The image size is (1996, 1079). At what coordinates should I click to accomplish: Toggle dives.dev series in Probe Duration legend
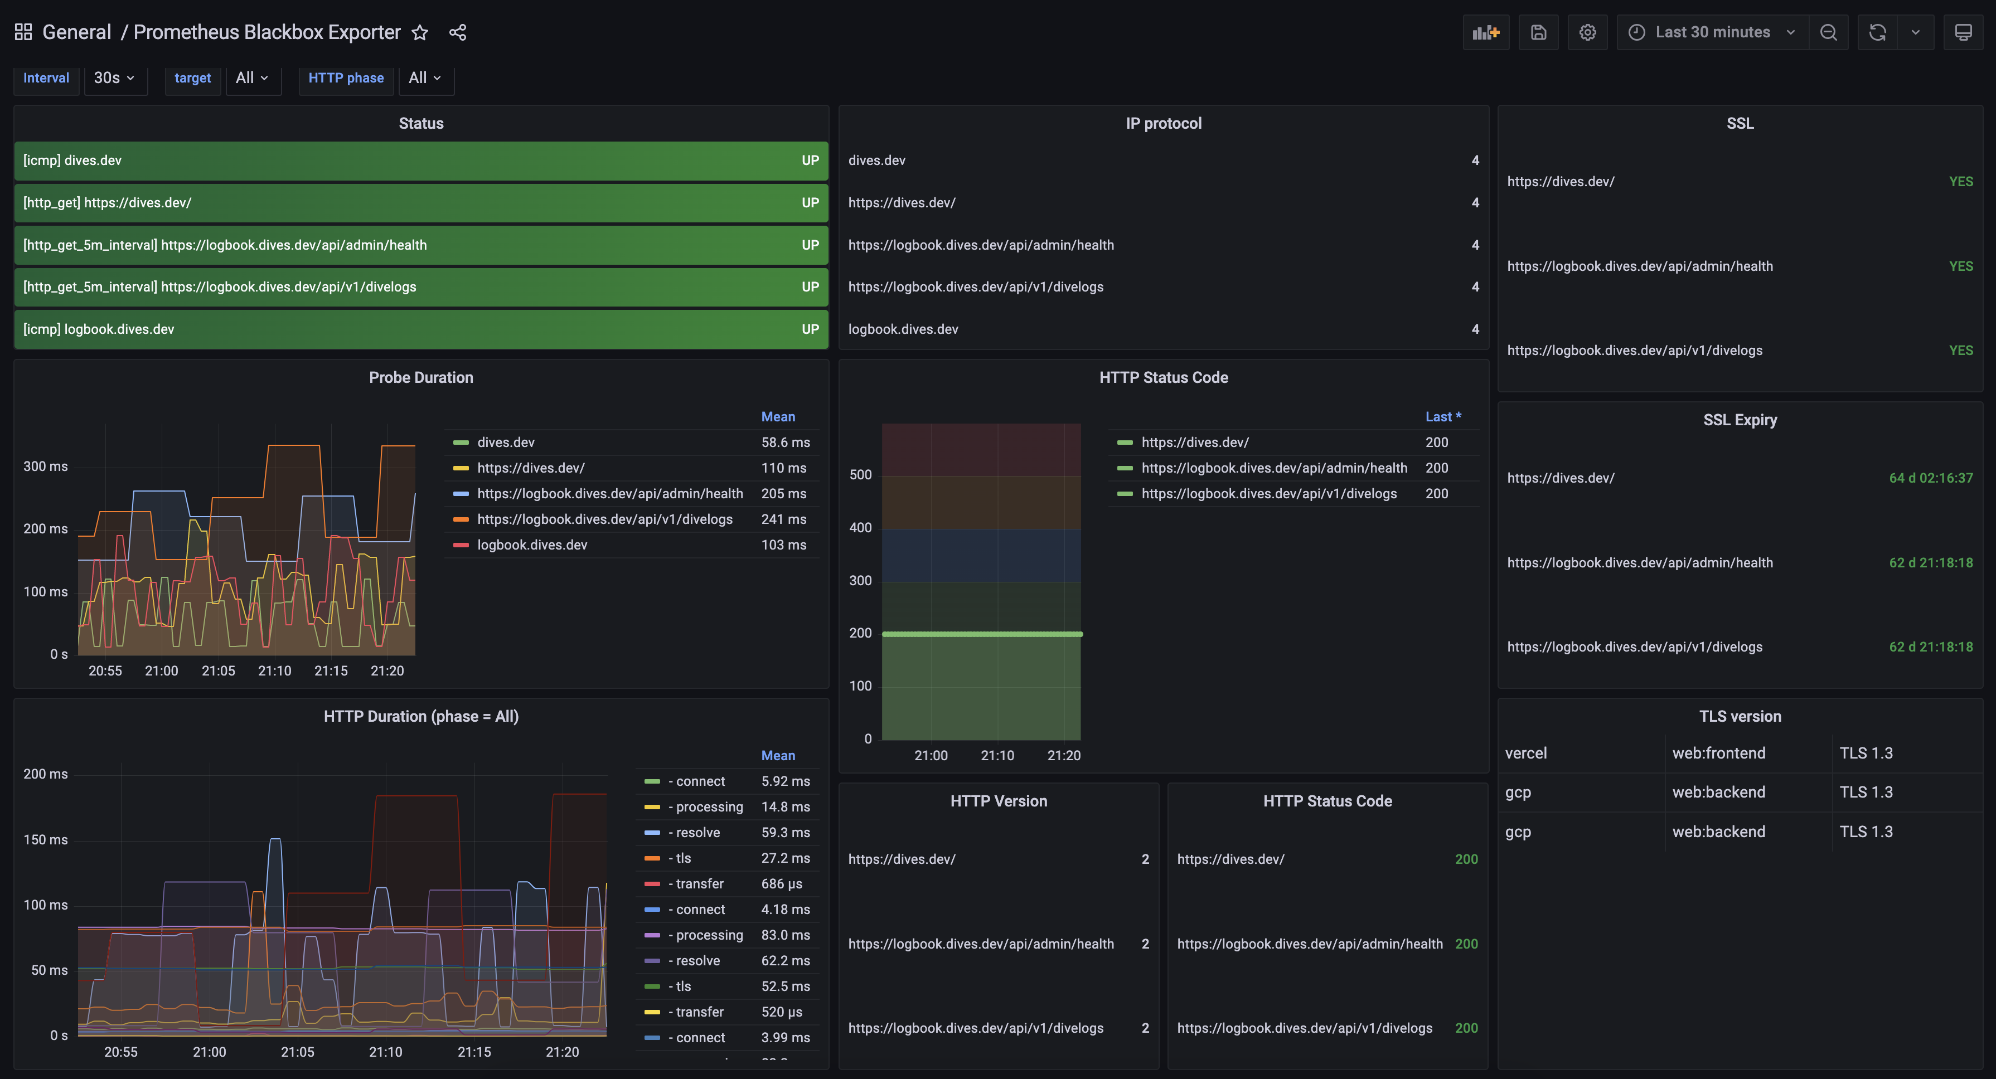coord(505,443)
